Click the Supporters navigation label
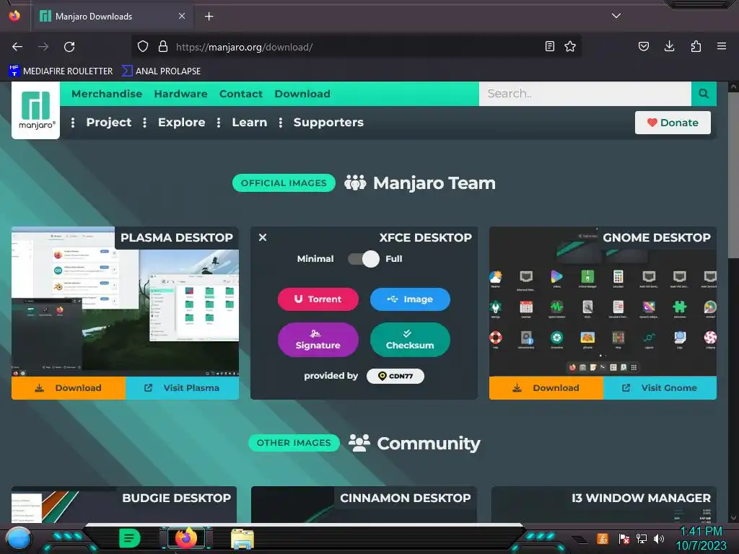The image size is (739, 554). point(328,123)
